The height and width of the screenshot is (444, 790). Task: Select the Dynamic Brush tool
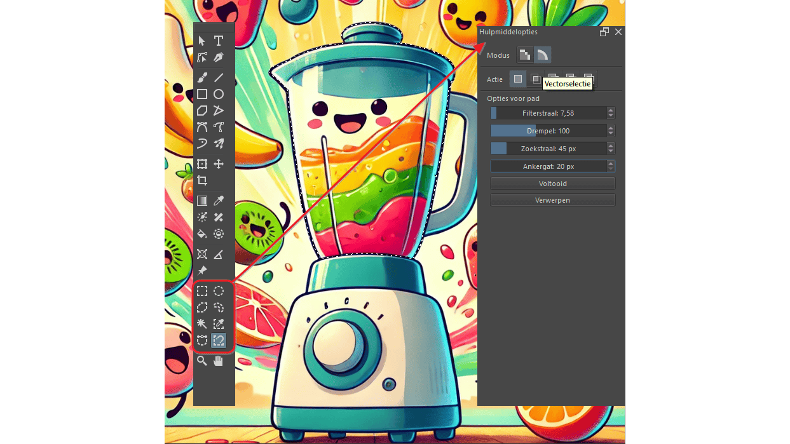(x=202, y=144)
